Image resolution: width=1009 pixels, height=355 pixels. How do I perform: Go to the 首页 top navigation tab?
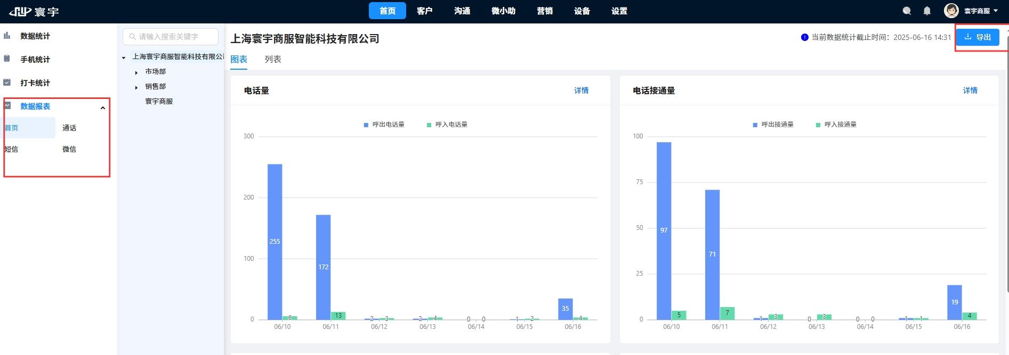point(388,11)
